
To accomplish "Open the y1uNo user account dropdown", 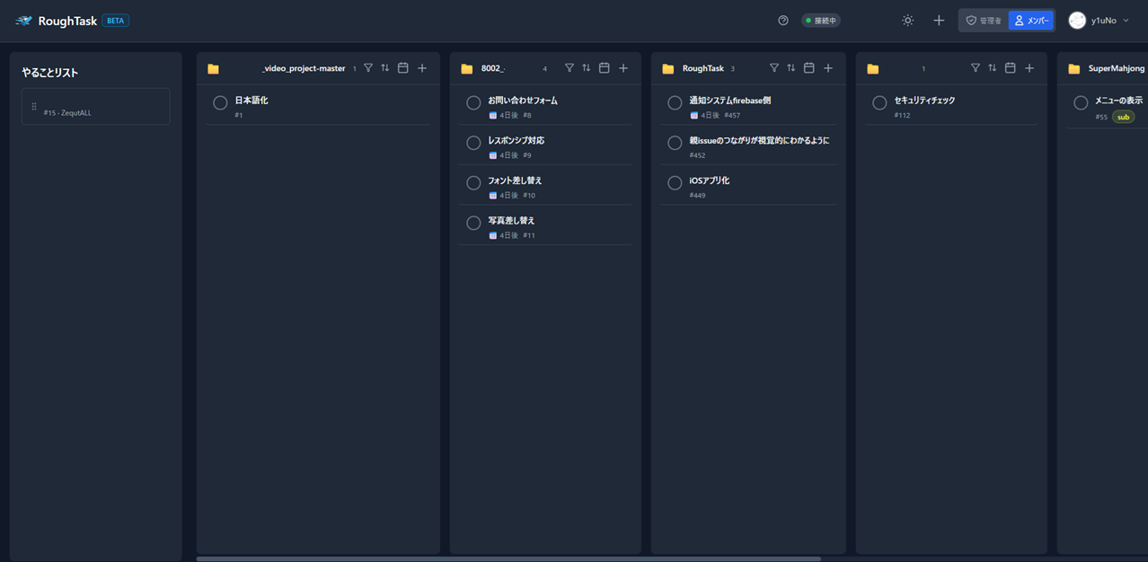I will pyautogui.click(x=1099, y=21).
